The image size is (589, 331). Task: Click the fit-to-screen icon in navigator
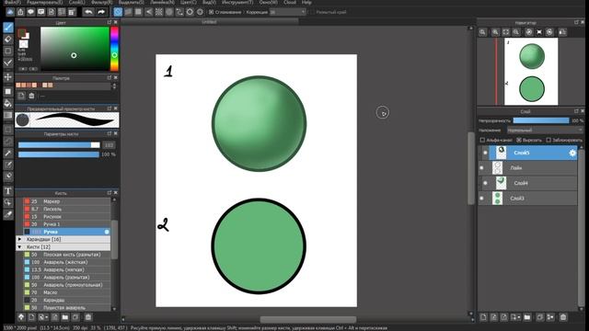pyautogui.click(x=506, y=32)
